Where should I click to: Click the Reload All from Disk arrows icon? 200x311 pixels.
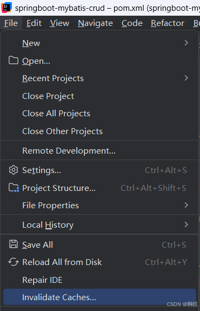[14, 262]
